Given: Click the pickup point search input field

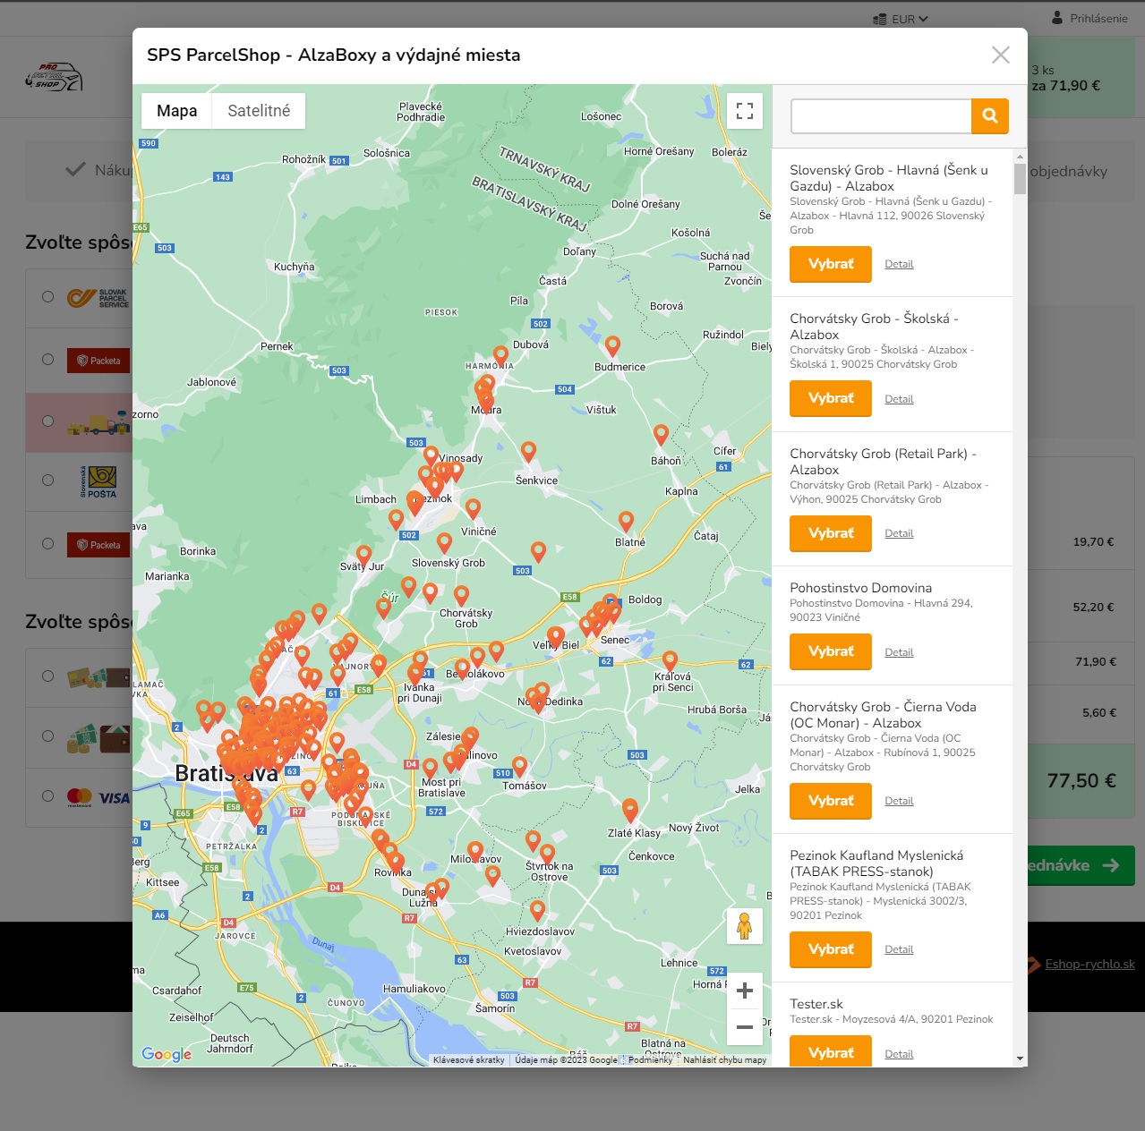Looking at the screenshot, I should [x=881, y=115].
